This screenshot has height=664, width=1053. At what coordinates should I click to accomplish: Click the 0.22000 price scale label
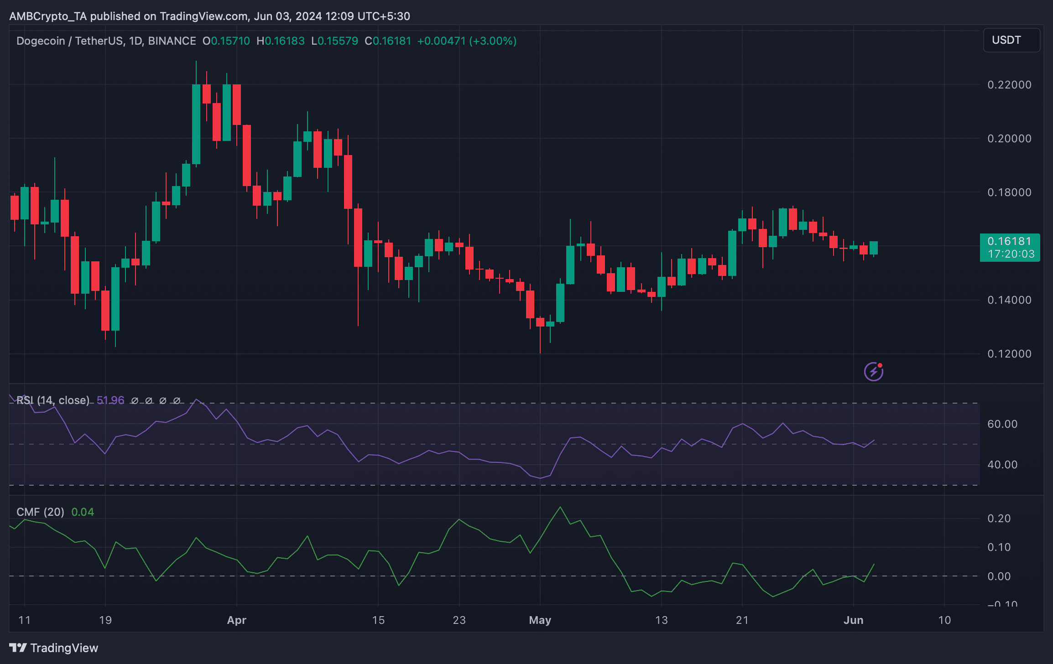[x=1009, y=85]
